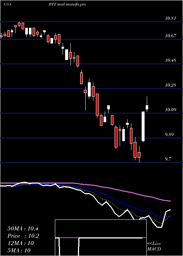183x256 pixels.
Task: Click the 10.09 price level label
Action: click(x=171, y=110)
